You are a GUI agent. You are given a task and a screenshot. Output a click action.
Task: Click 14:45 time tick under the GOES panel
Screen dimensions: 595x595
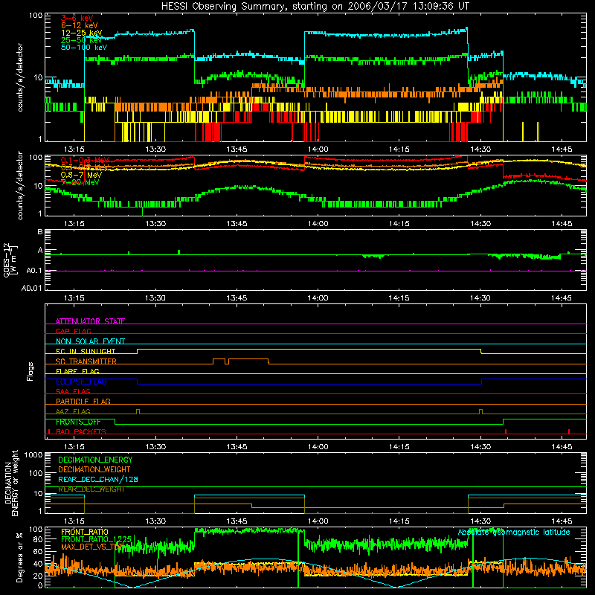562,298
